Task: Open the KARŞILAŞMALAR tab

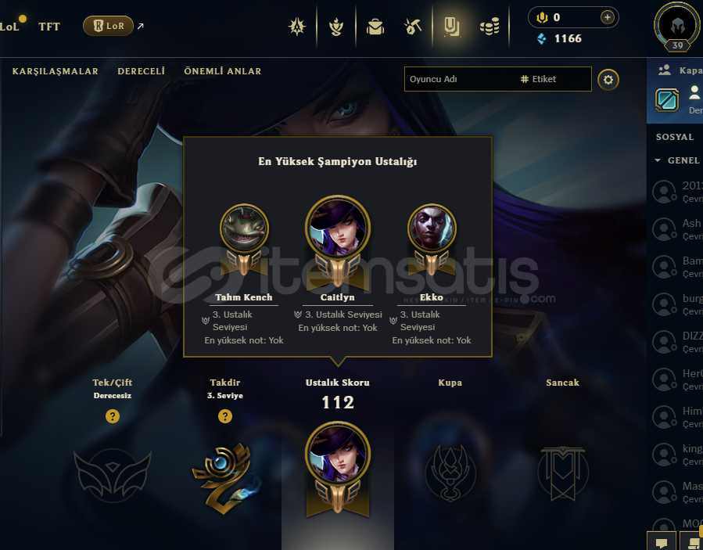Action: click(56, 71)
